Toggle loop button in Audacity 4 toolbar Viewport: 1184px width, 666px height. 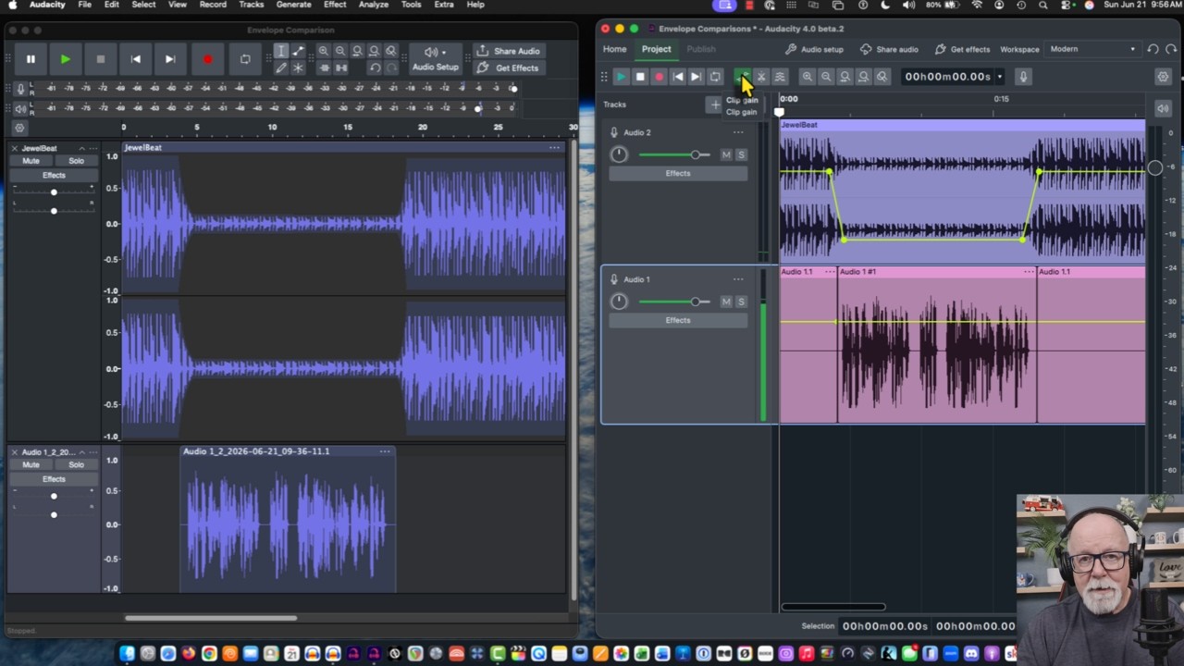tap(715, 77)
